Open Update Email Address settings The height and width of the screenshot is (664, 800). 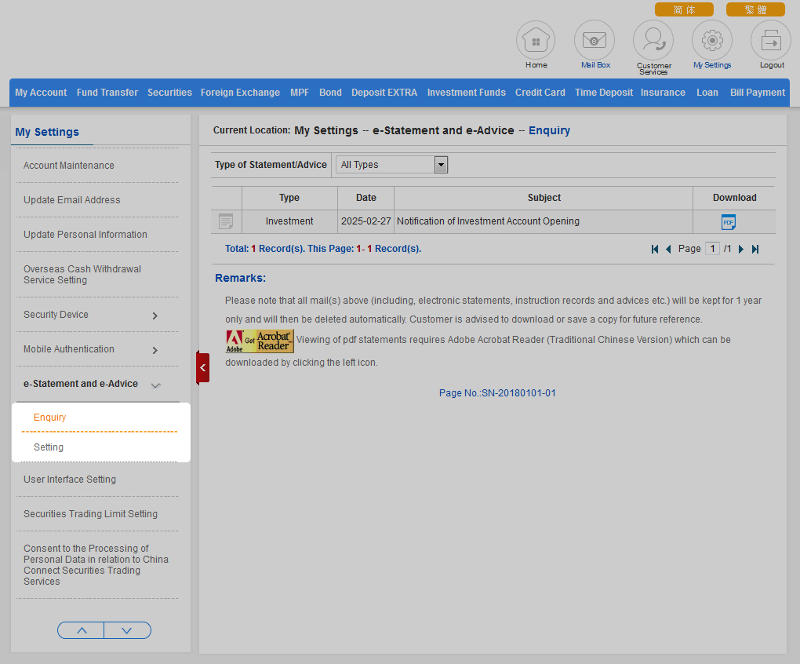coord(72,200)
